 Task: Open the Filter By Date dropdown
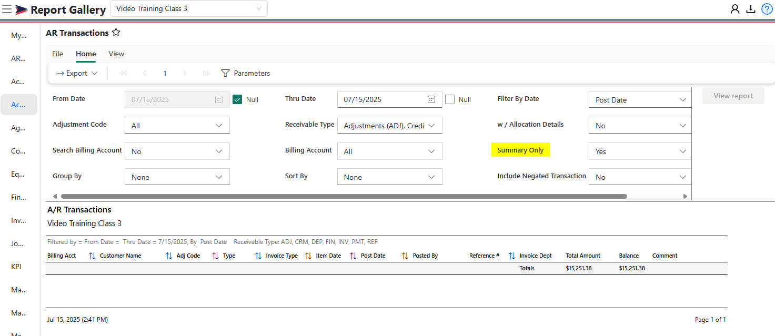[x=640, y=100]
